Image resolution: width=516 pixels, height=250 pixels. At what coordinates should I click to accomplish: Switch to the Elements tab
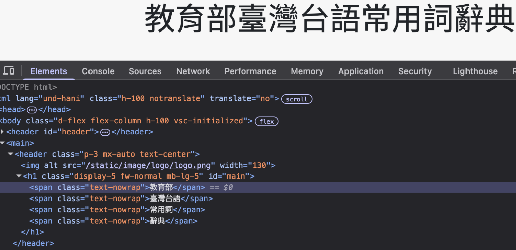tap(48, 71)
